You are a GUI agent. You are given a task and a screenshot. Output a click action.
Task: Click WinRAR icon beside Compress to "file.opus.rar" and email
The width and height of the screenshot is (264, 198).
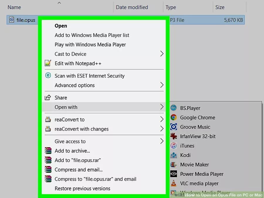(x=48, y=179)
